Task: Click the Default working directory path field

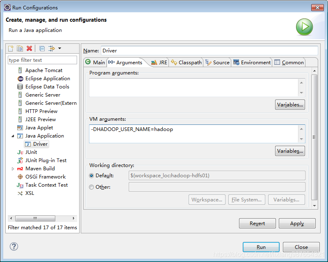Action: point(217,176)
